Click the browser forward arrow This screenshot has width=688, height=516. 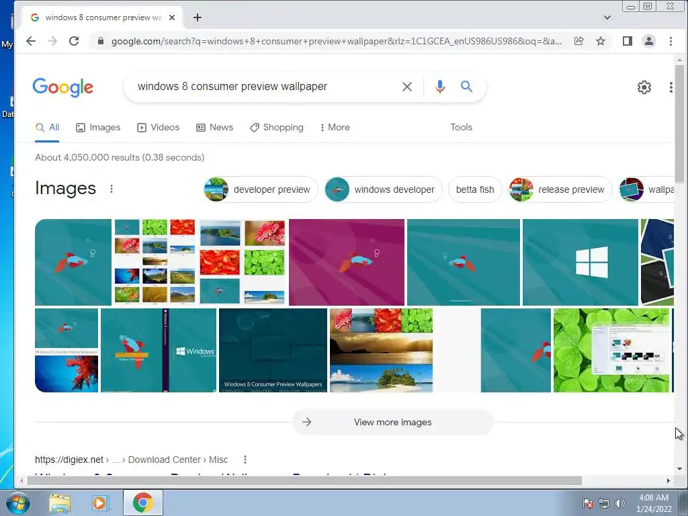52,41
